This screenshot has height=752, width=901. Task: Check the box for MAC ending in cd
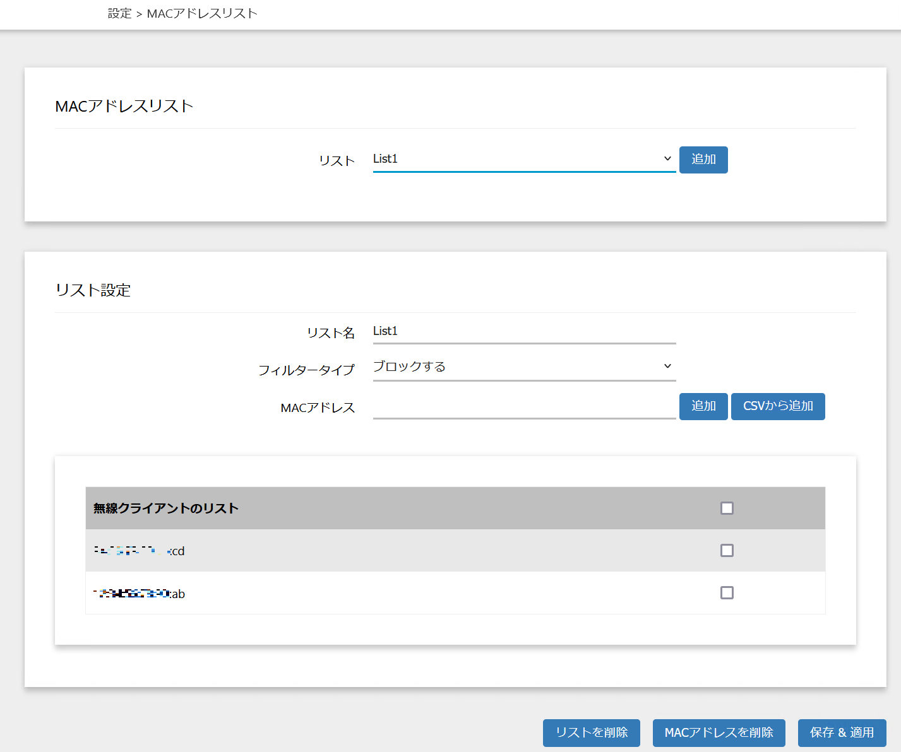click(x=727, y=551)
